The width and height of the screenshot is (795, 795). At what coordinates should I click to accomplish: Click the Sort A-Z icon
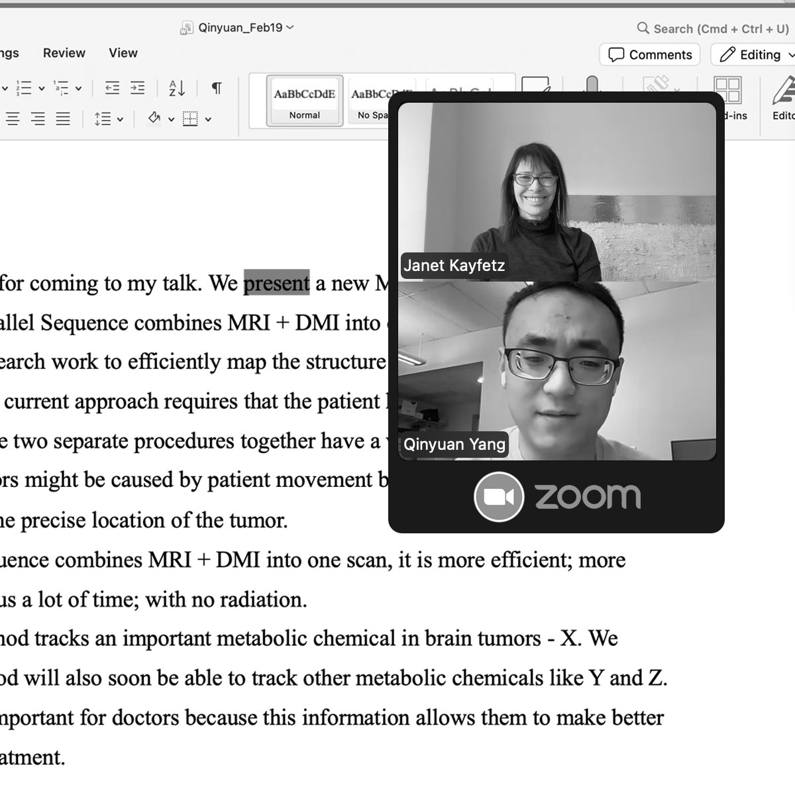[x=177, y=88]
